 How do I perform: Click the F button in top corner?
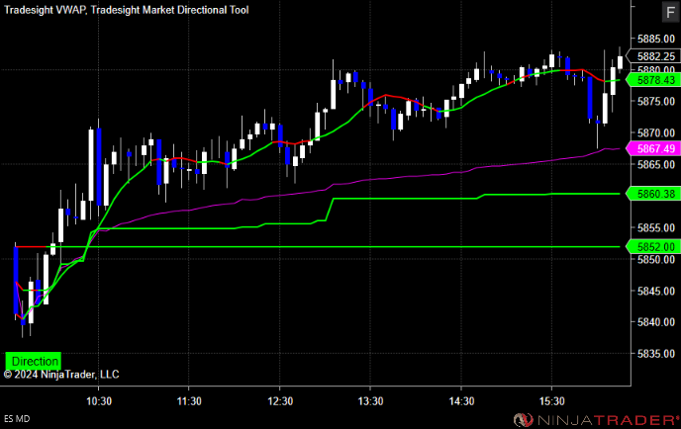point(671,12)
